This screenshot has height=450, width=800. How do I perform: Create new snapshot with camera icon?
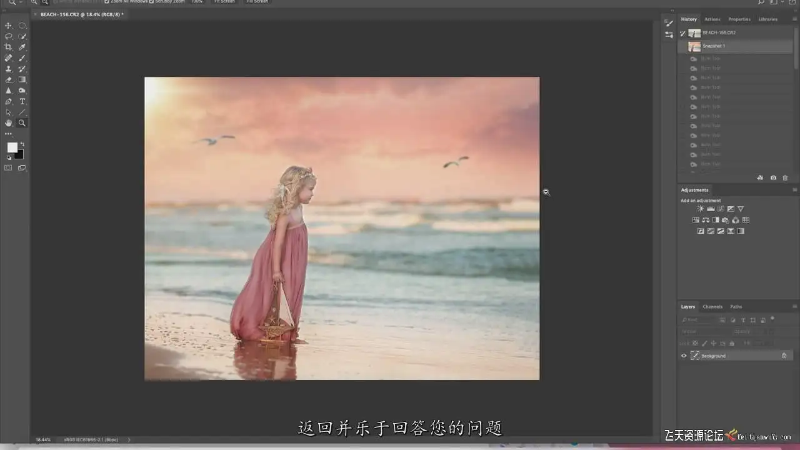point(773,177)
